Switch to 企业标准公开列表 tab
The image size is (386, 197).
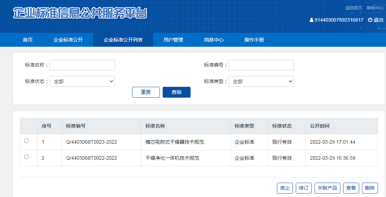tap(123, 40)
